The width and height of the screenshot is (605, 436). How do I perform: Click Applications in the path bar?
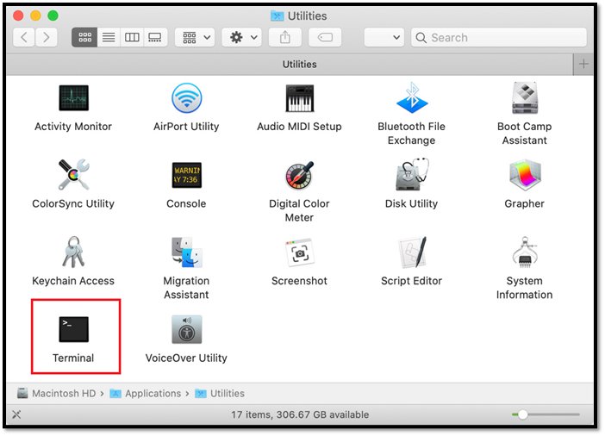[146, 393]
